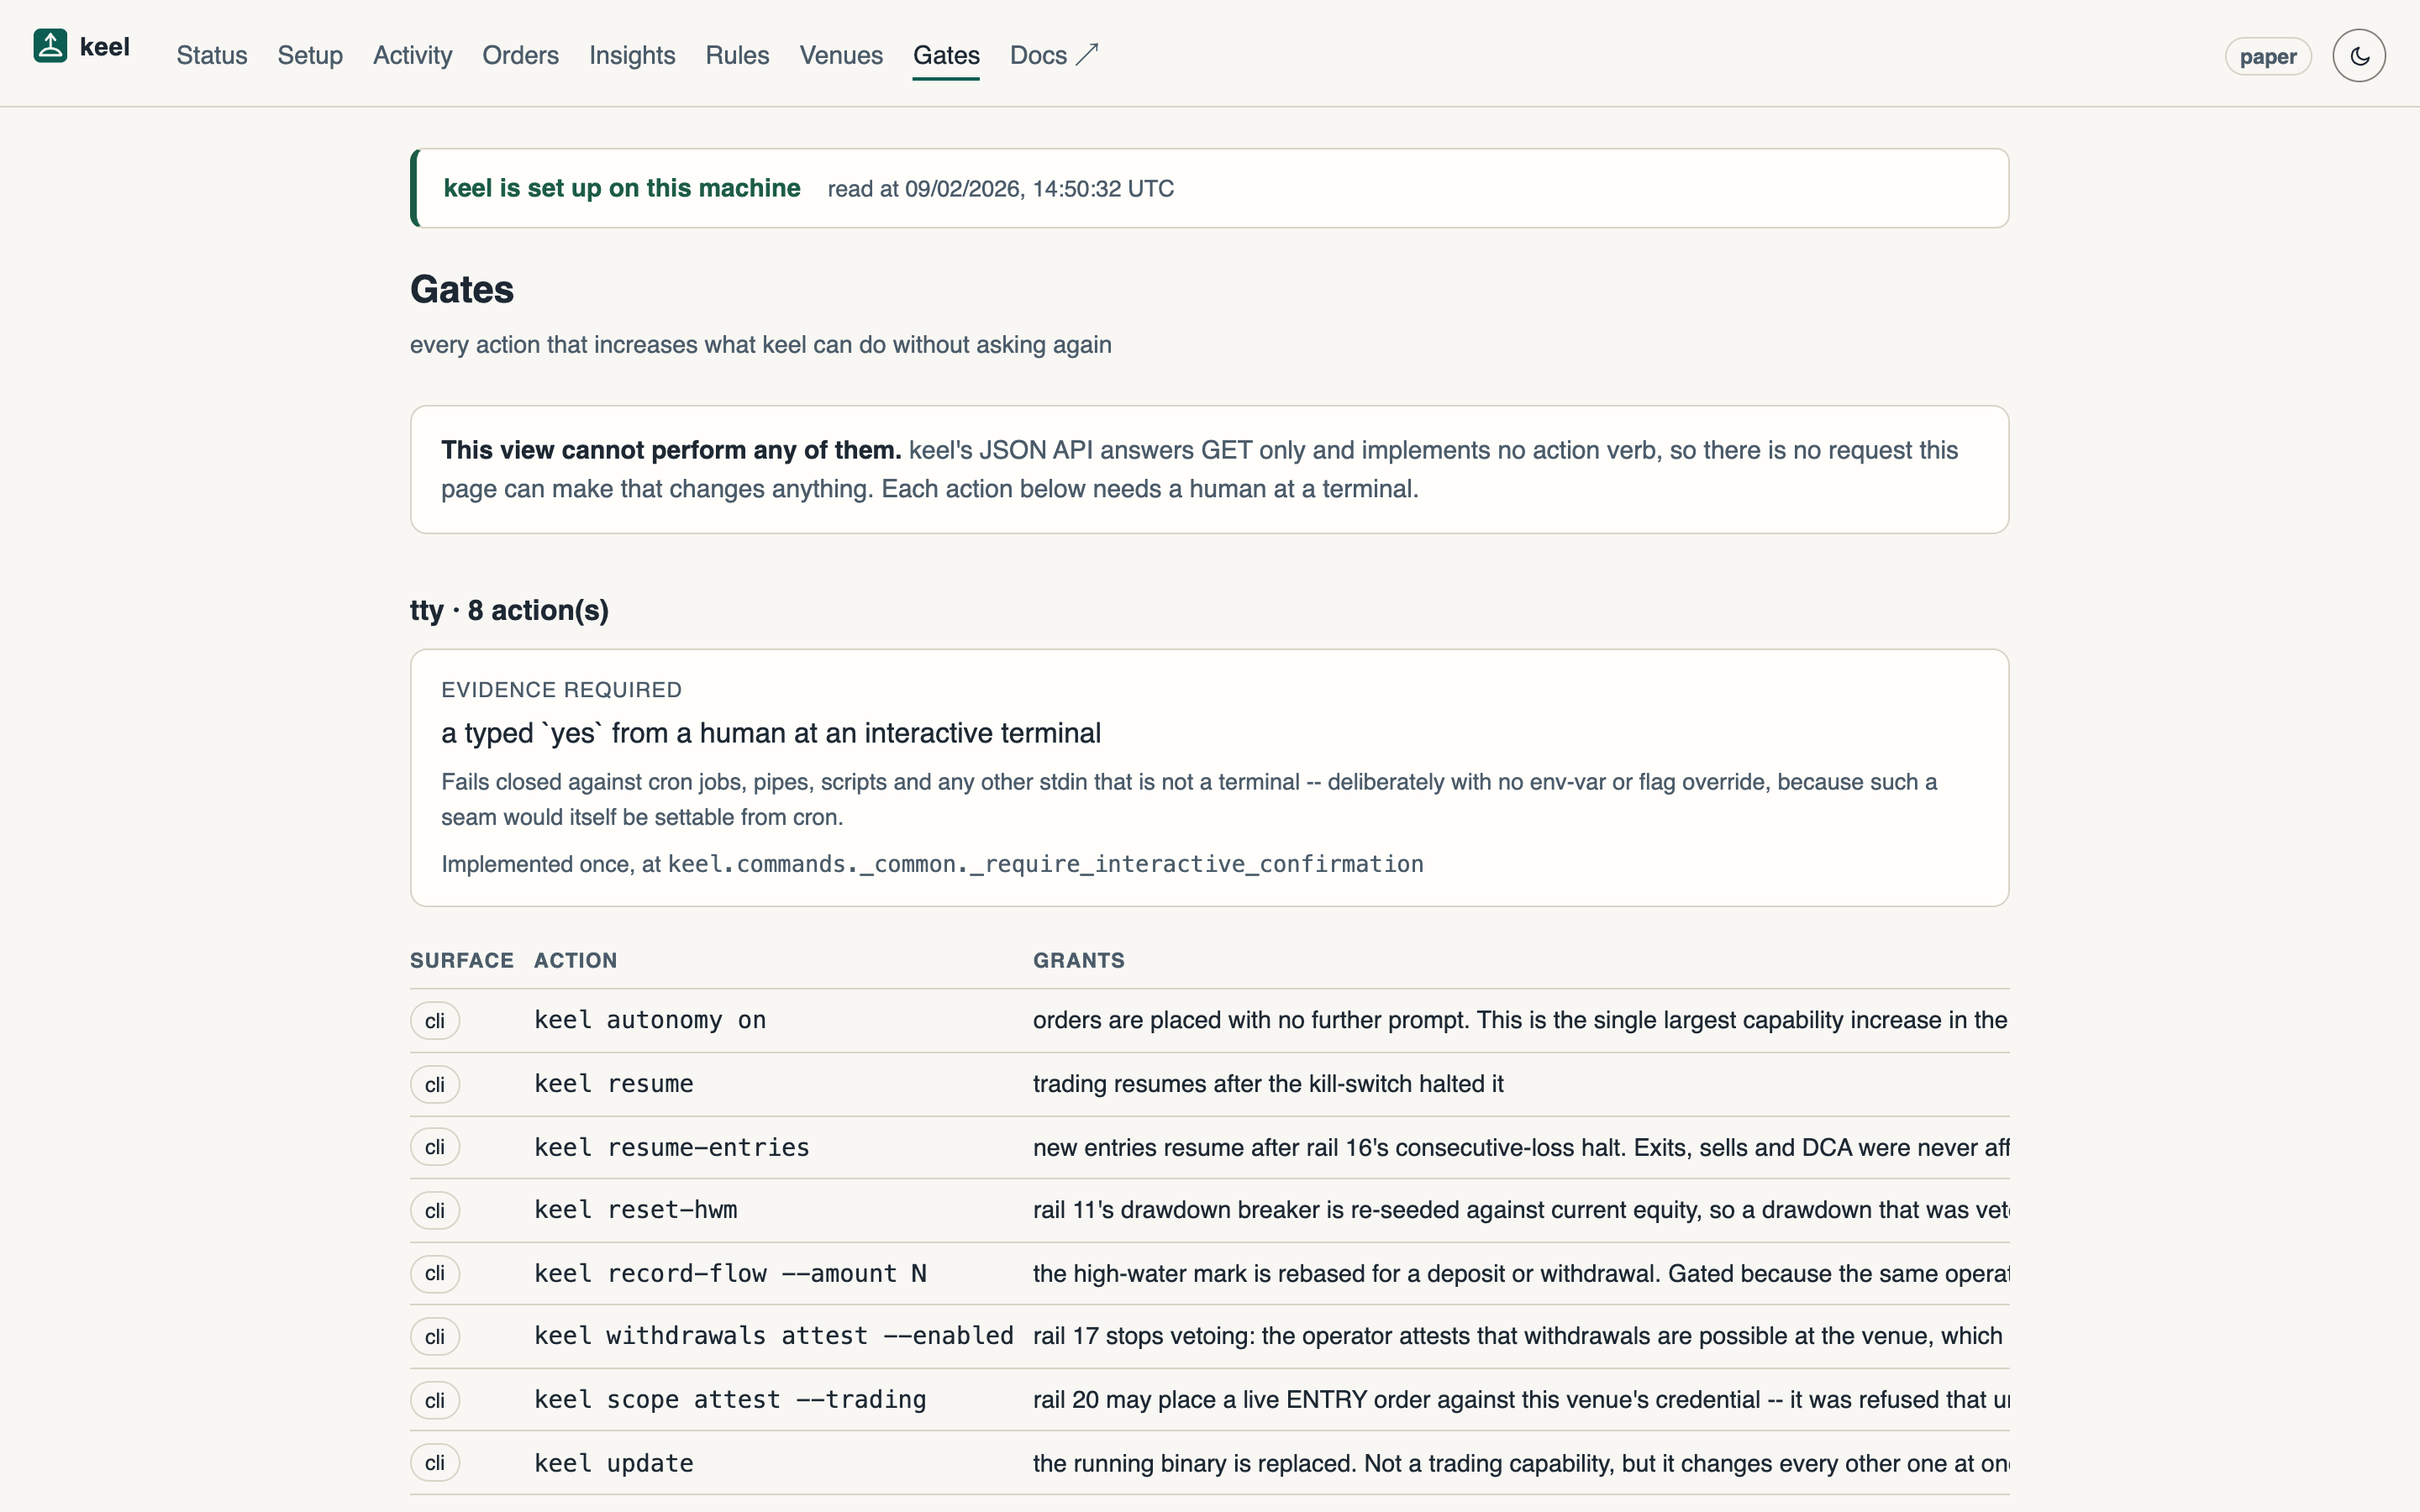Click the Gates page heading
The image size is (2420, 1512).
click(462, 289)
